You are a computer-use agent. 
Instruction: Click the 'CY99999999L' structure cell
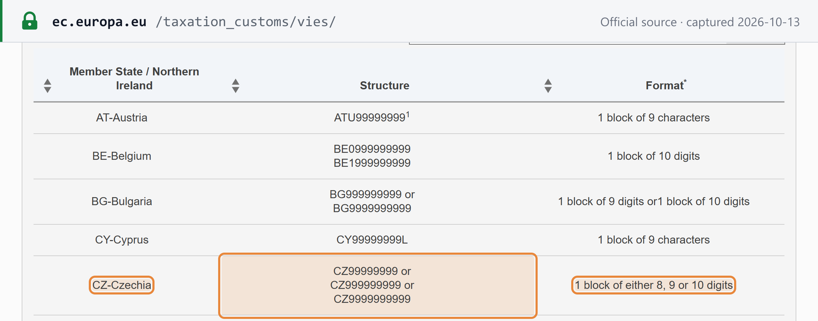(372, 240)
